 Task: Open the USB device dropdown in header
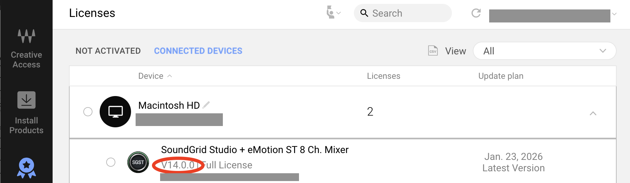point(333,13)
